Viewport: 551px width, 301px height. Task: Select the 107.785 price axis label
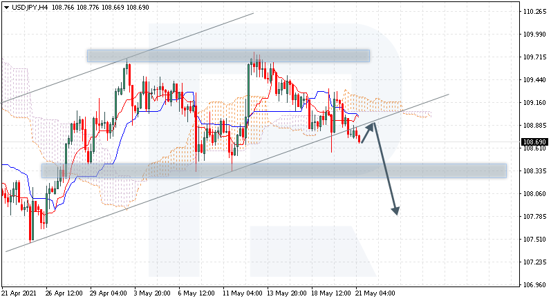pos(534,217)
